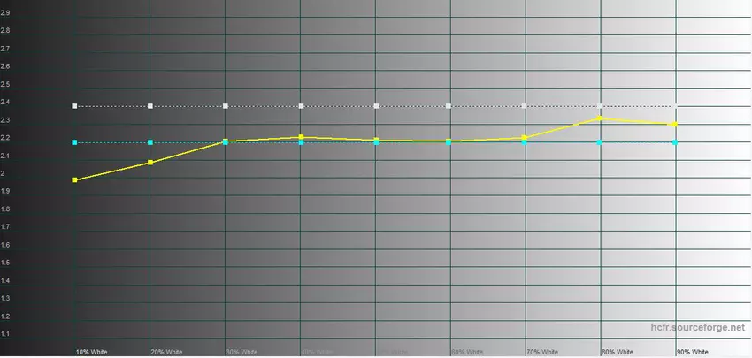Select the white dotted marker at 20% White
Viewport: 752px width, 358px height.
[x=150, y=106]
